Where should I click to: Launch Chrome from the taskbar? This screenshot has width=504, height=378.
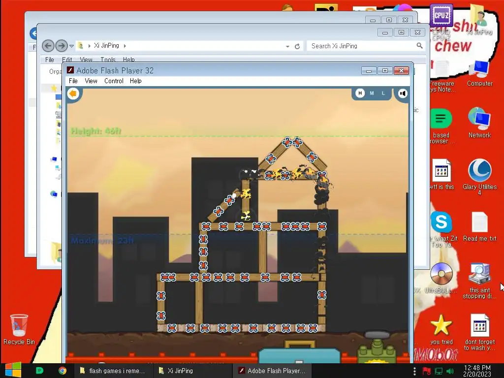pos(63,371)
